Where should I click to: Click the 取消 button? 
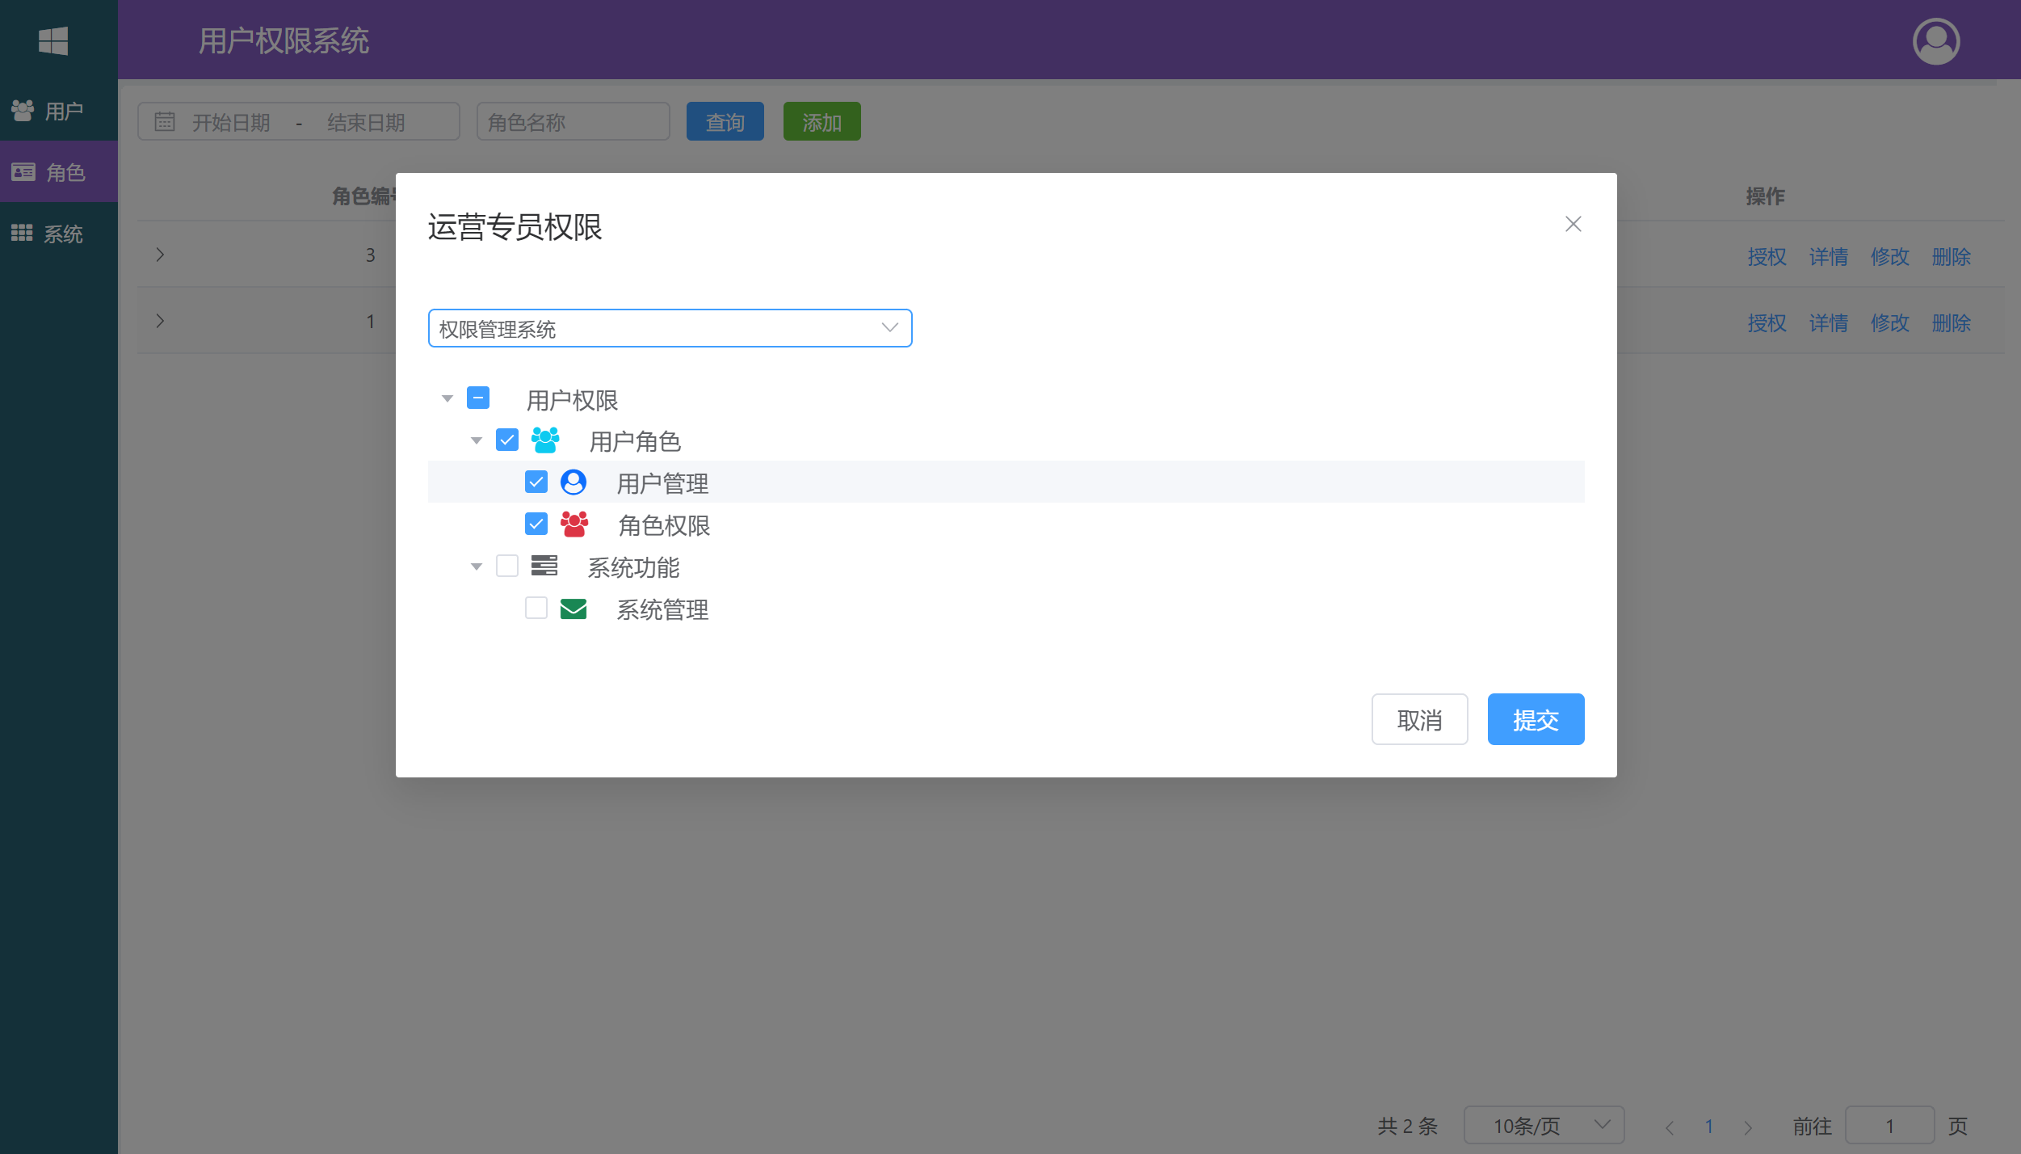click(1419, 719)
